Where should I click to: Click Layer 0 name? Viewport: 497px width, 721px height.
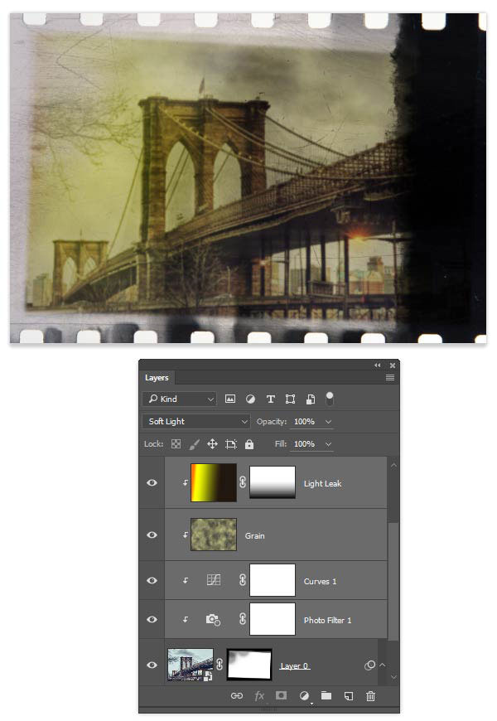coord(295,665)
